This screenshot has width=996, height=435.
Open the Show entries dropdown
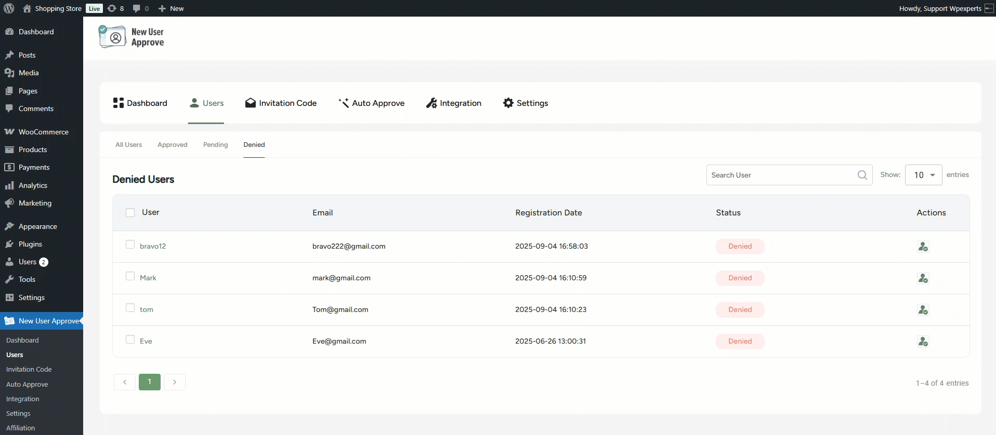pyautogui.click(x=923, y=175)
